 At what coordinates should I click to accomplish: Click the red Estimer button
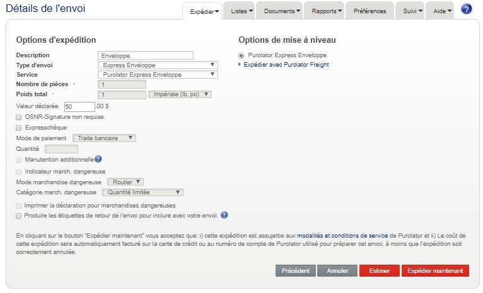(379, 271)
